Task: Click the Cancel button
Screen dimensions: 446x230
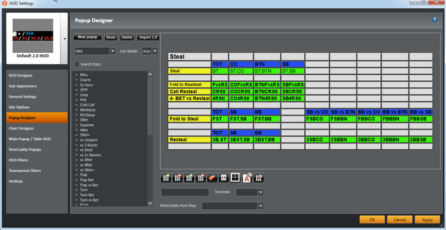Action: 399,219
